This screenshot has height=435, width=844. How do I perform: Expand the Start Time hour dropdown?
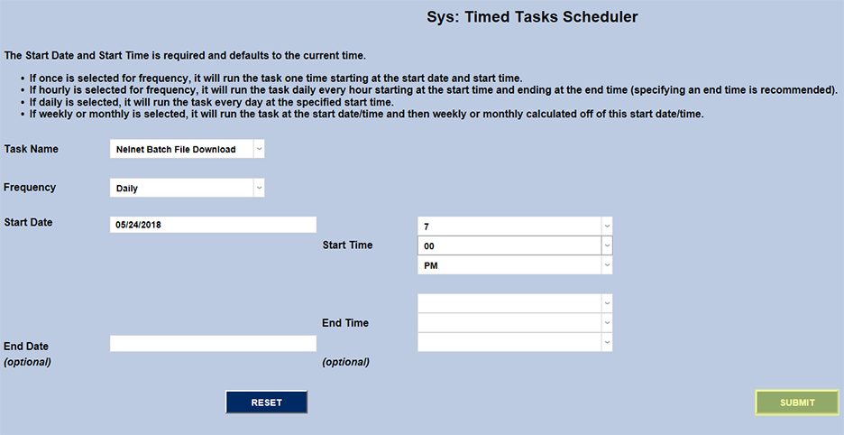[x=515, y=226]
